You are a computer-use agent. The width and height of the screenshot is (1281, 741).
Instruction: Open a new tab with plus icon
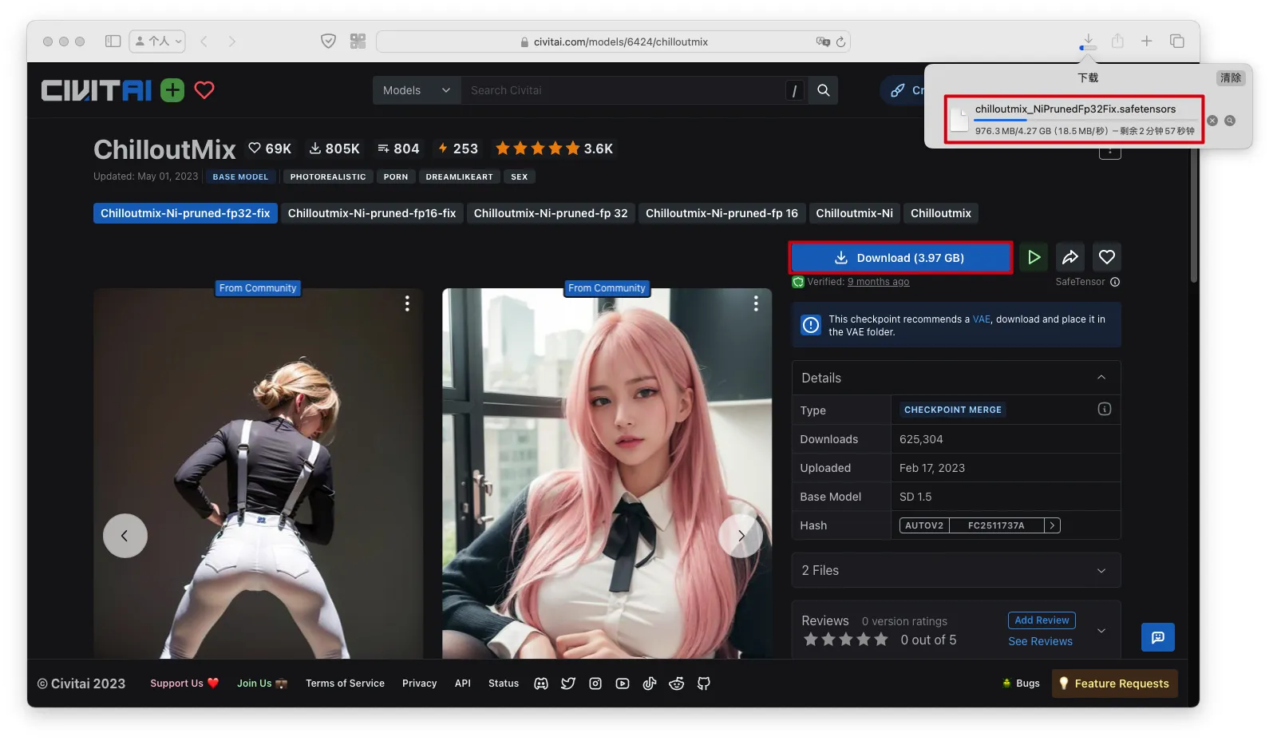[x=1146, y=41]
